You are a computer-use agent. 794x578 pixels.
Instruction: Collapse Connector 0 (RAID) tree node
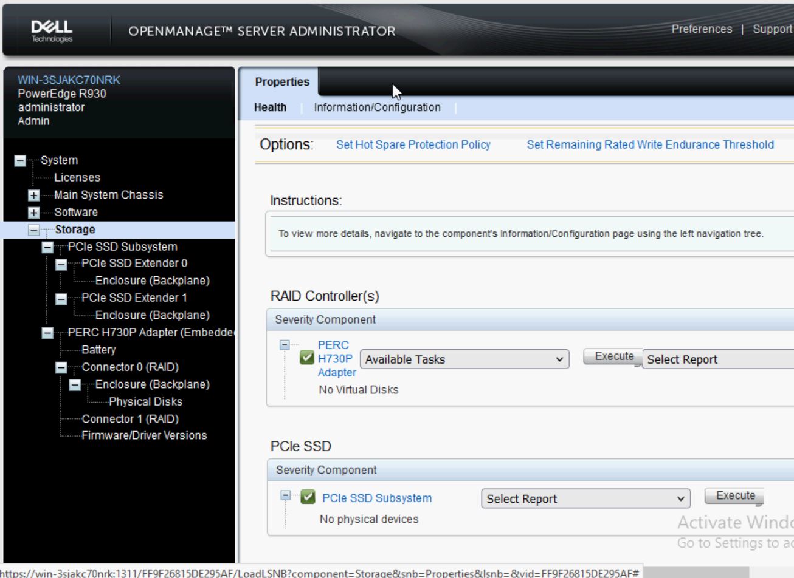(61, 367)
